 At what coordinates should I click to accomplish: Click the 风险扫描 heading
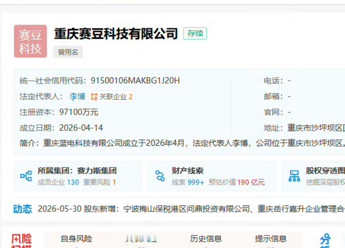(x=21, y=241)
